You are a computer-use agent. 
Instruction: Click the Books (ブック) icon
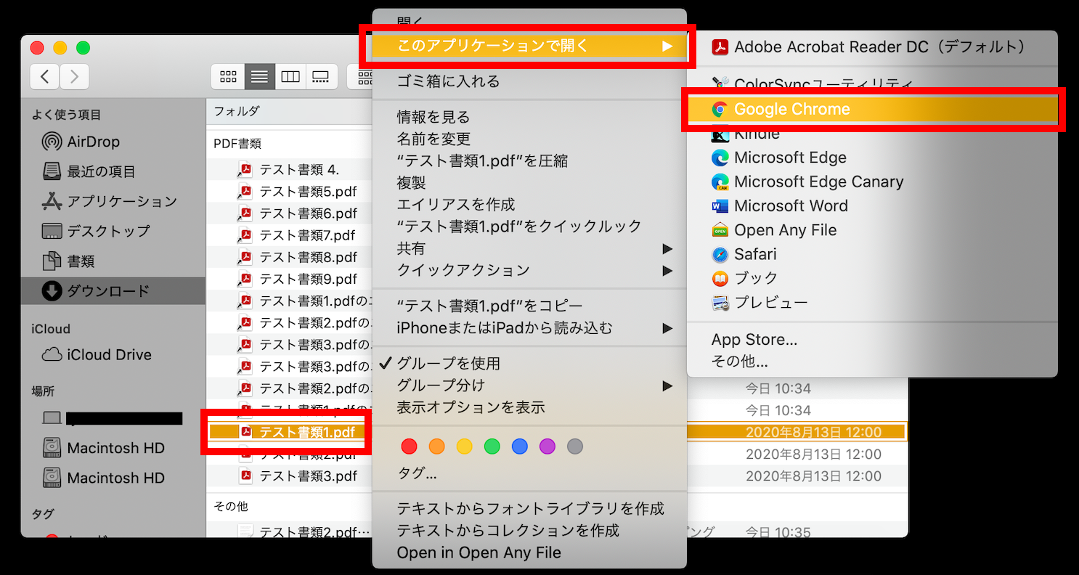tap(720, 278)
